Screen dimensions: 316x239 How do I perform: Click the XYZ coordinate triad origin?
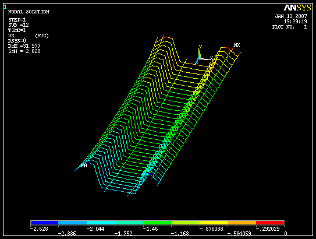(x=199, y=58)
